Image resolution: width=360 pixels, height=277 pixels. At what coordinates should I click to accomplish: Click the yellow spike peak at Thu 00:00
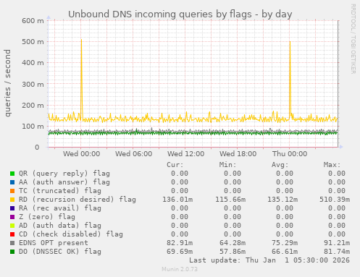coord(290,42)
